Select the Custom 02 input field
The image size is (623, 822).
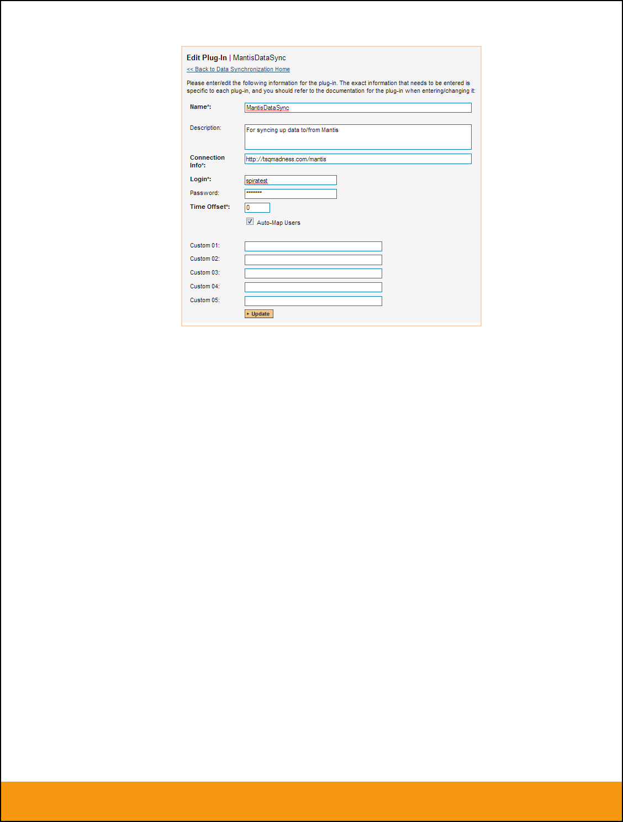[x=313, y=260]
